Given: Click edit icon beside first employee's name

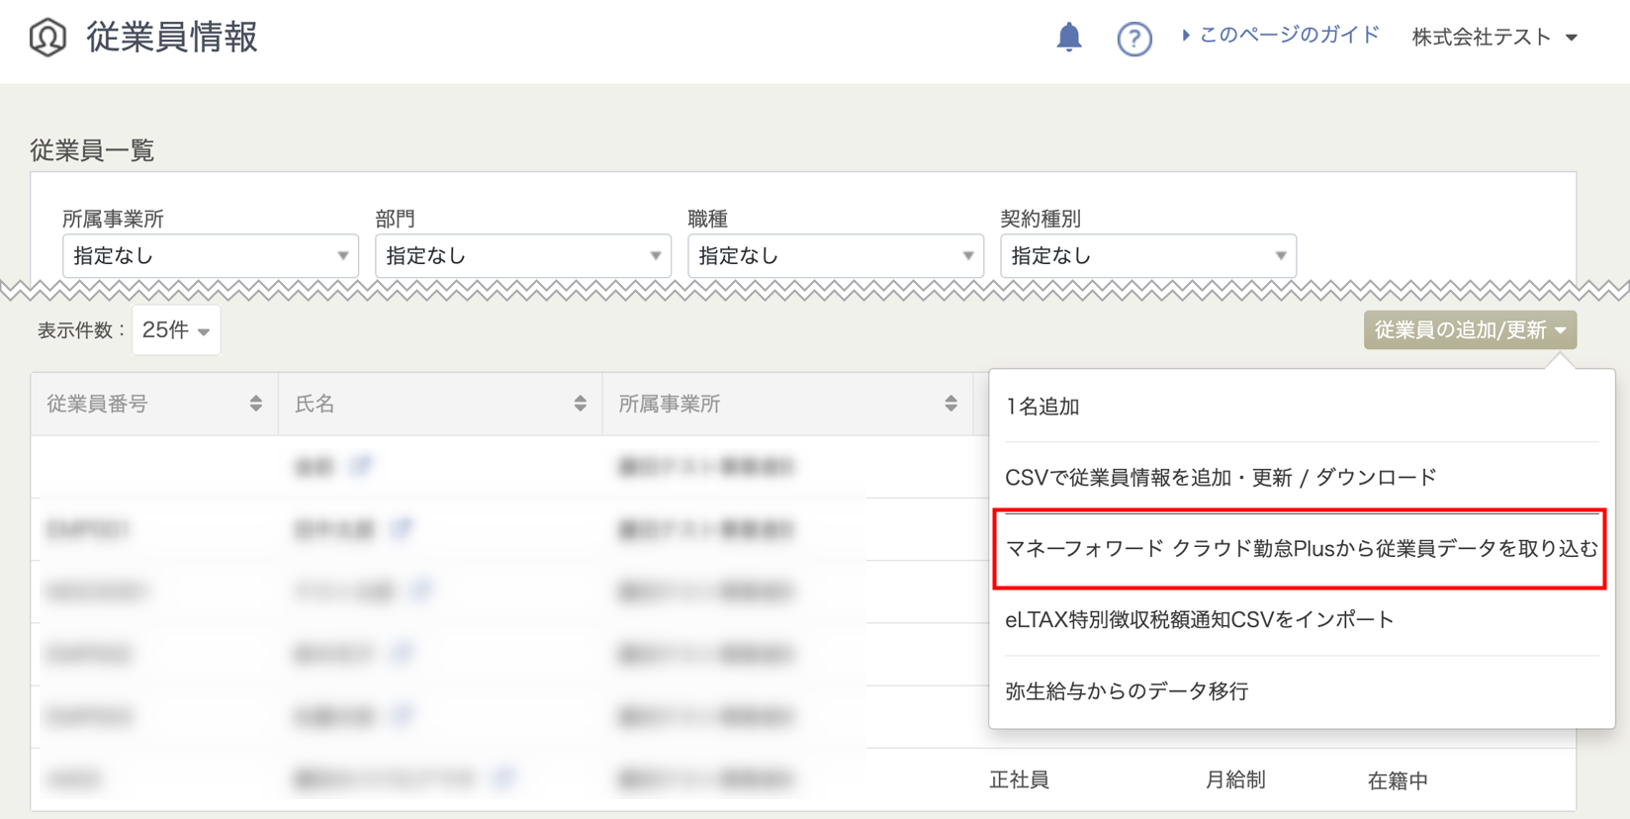Looking at the screenshot, I should pyautogui.click(x=361, y=466).
